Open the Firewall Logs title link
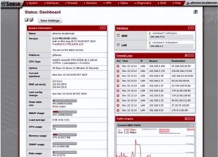Screen dimensions: 218x157 tap(124, 56)
